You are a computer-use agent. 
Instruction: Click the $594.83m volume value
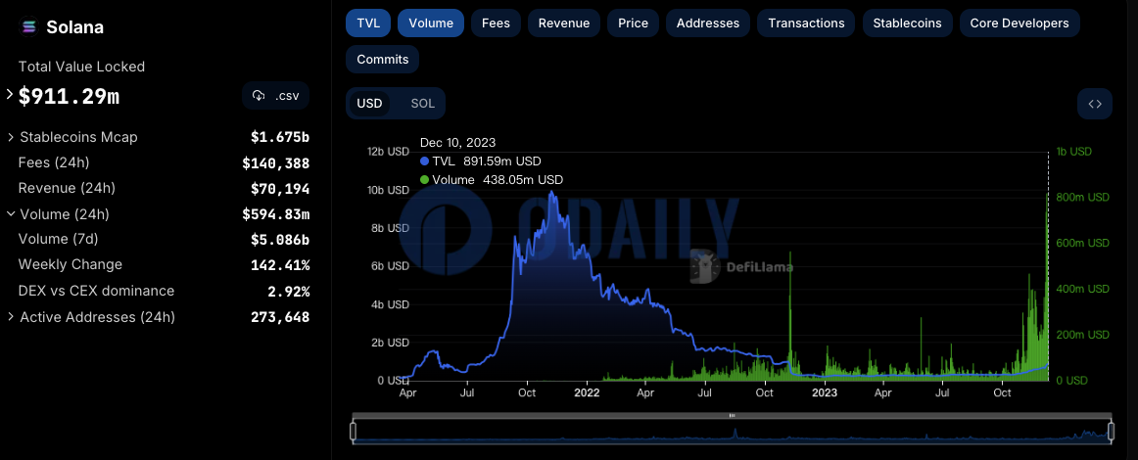(x=276, y=214)
